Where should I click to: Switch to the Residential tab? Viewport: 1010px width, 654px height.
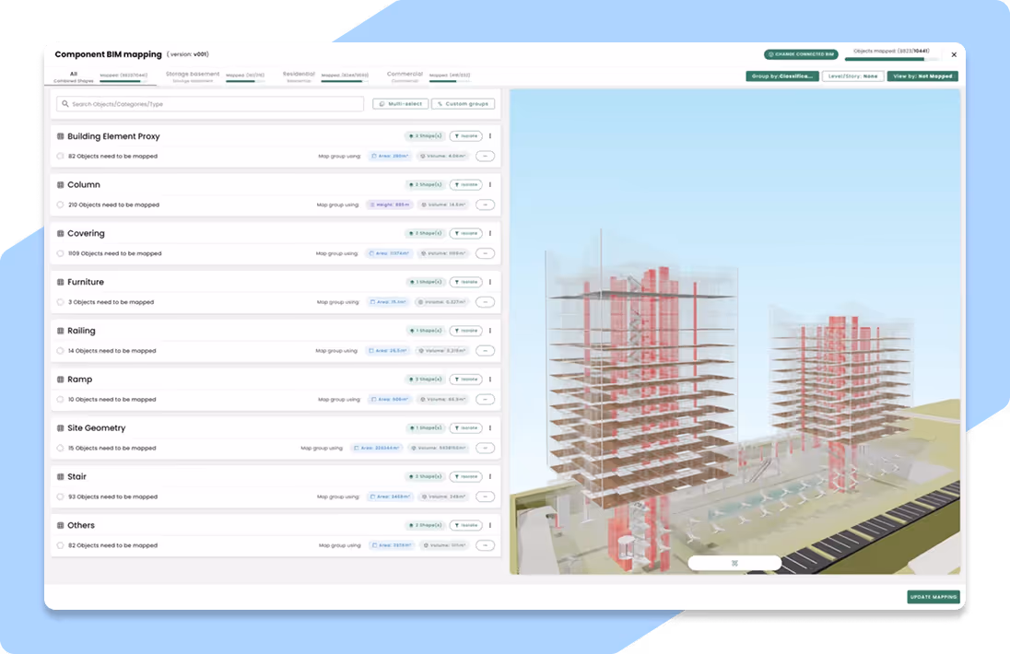[299, 73]
